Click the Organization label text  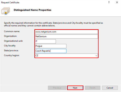coord(10,36)
